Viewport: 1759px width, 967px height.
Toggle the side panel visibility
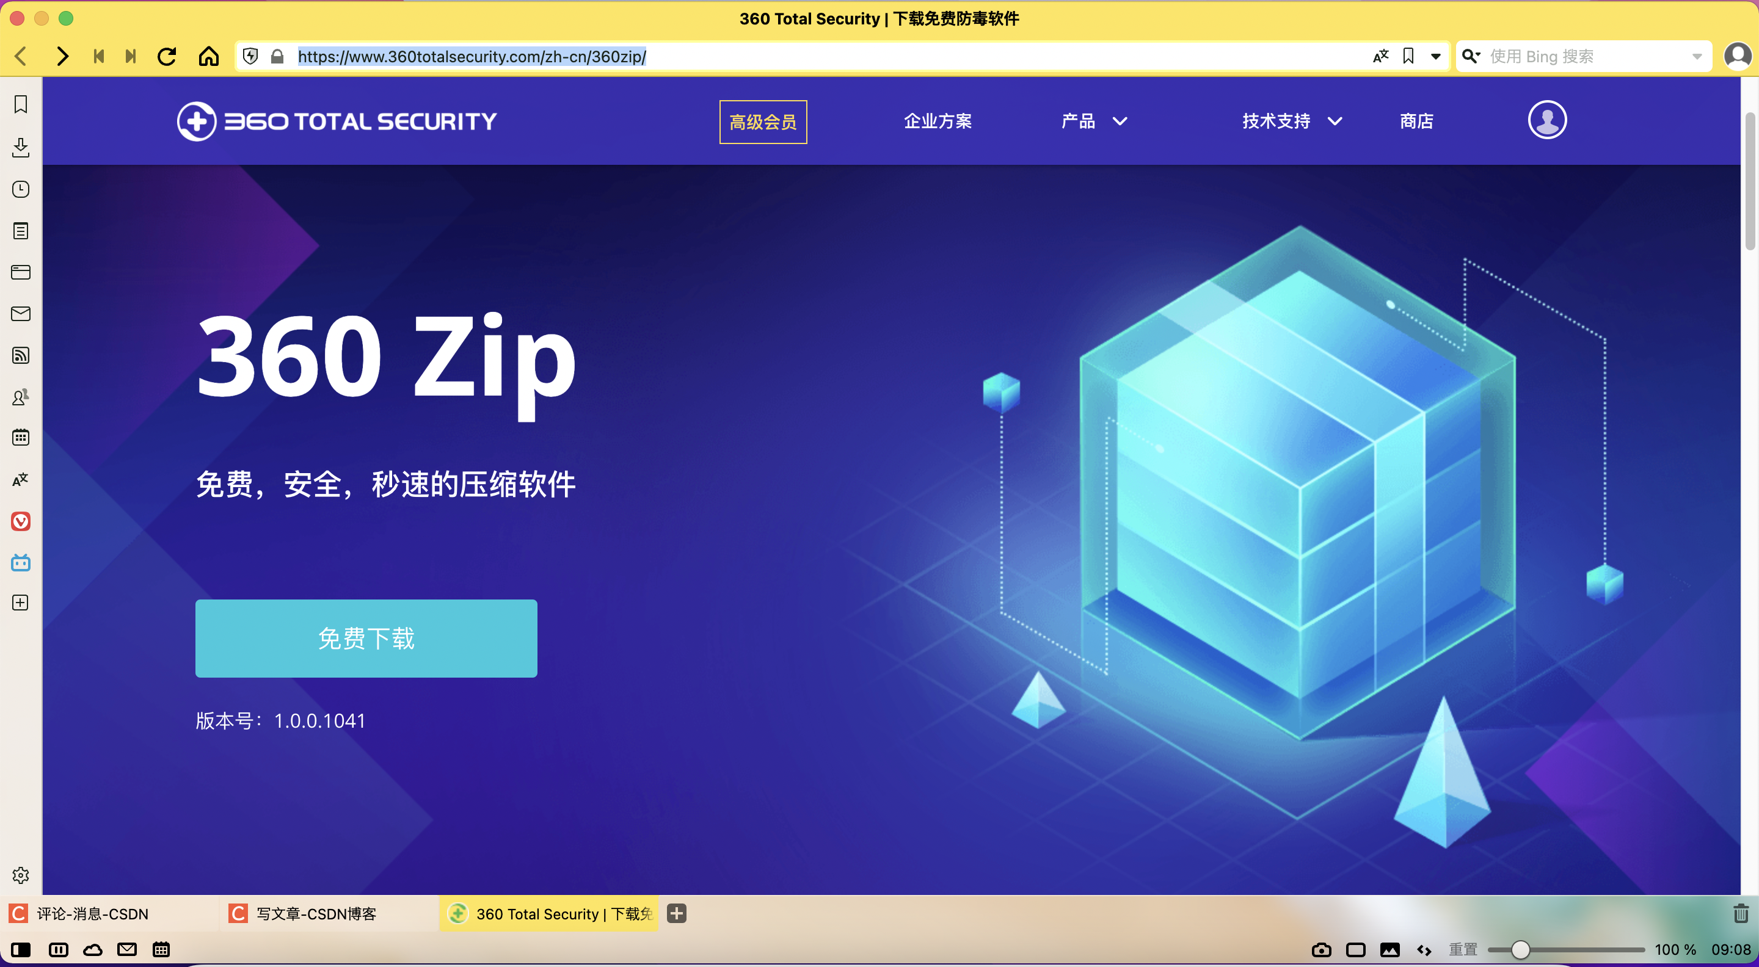(21, 949)
